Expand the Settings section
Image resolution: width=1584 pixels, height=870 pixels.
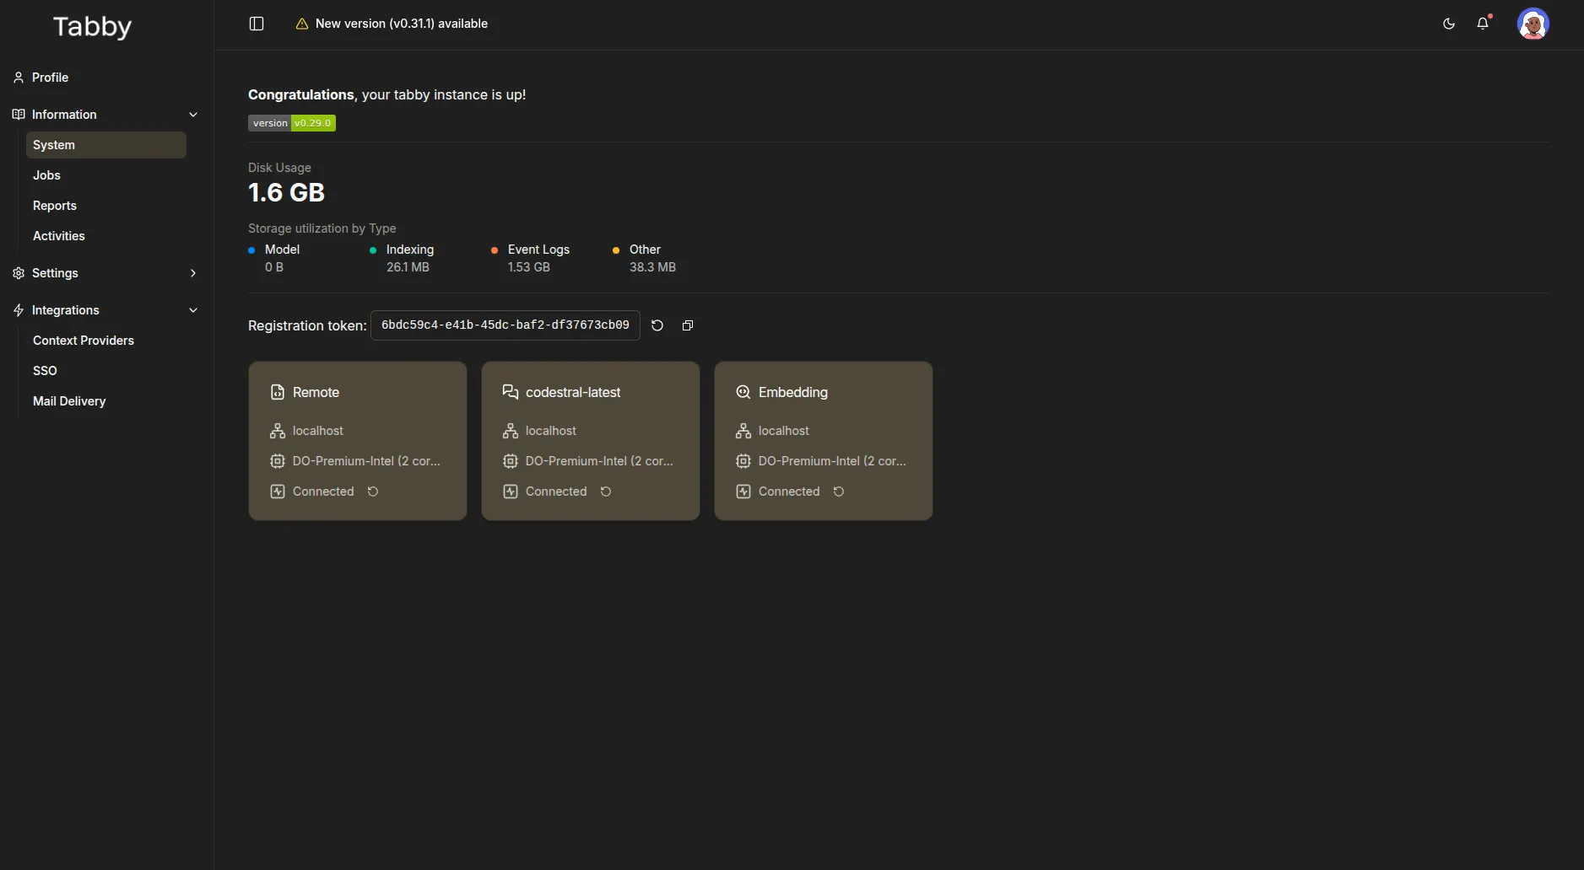coord(193,273)
